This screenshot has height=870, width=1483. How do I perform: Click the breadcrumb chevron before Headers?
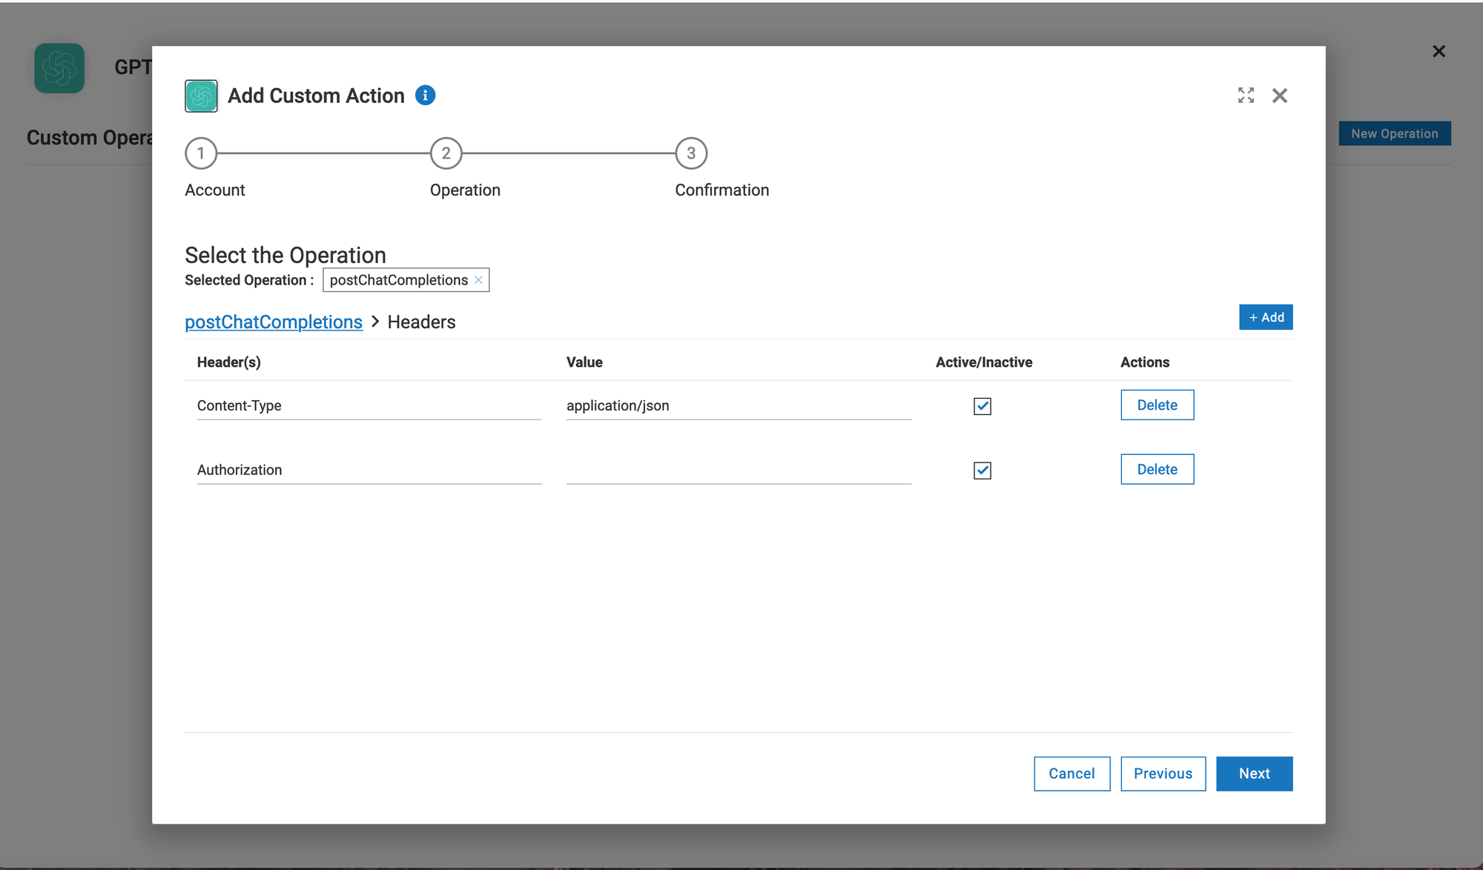coord(375,322)
